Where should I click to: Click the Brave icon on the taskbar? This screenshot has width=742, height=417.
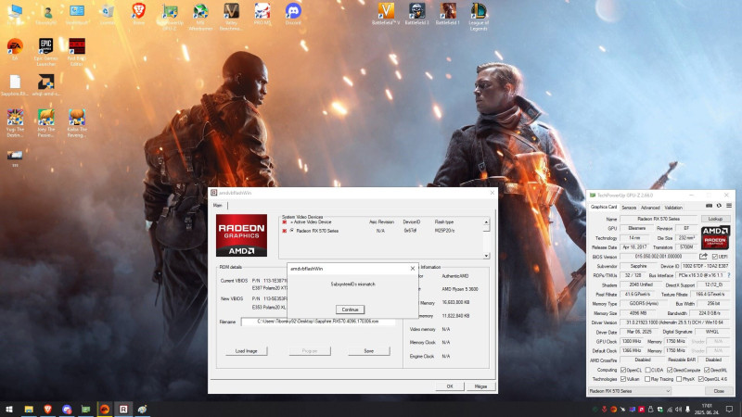[x=48, y=409]
